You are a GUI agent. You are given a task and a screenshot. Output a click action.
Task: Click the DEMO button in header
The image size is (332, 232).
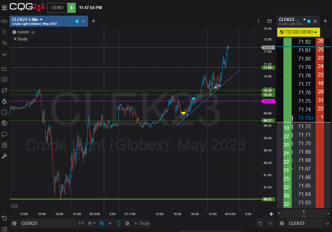pos(57,8)
